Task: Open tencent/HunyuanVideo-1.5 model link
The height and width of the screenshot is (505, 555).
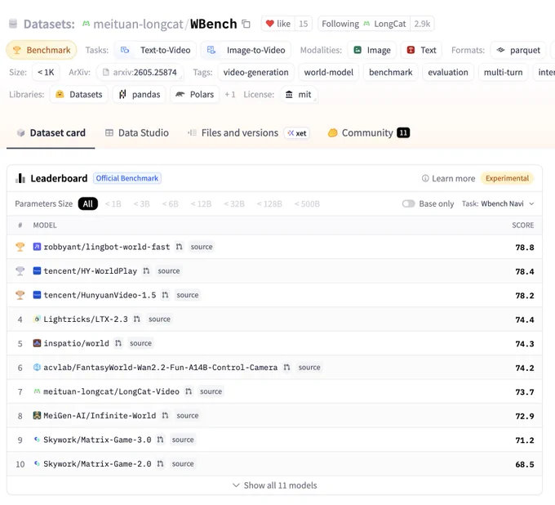Action: coord(100,295)
